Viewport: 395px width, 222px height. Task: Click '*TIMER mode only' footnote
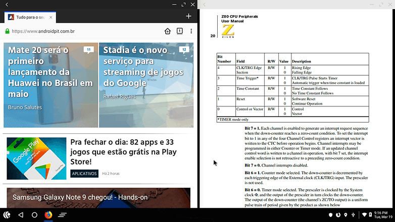click(233, 120)
